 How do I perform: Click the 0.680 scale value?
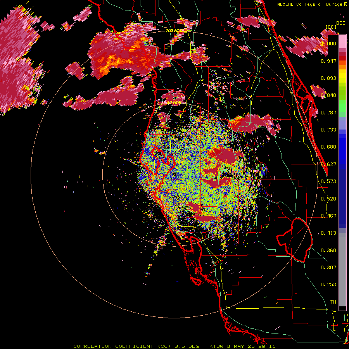click(328, 147)
